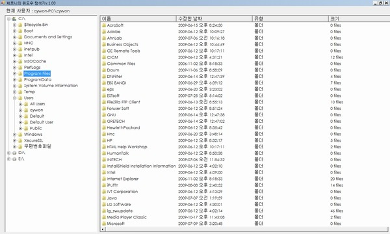This screenshot has width=390, height=234.
Task: Sort by the 수정한 날짜 column header
Action: pyautogui.click(x=214, y=19)
